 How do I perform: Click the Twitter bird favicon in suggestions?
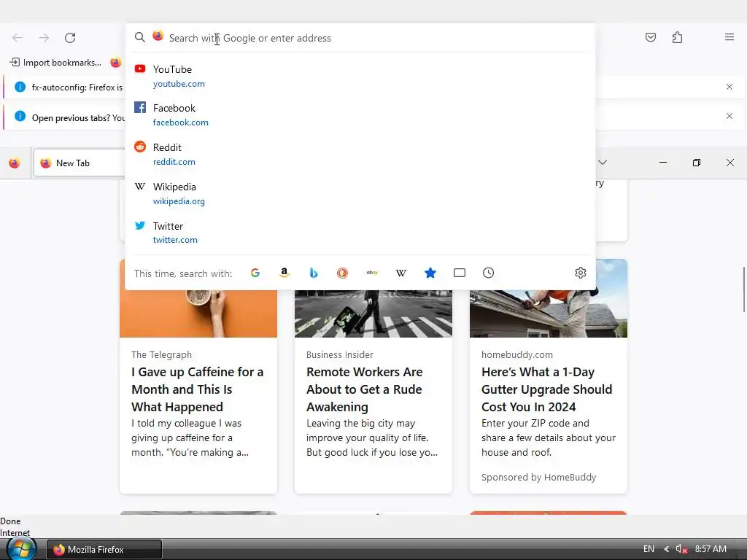click(x=140, y=225)
